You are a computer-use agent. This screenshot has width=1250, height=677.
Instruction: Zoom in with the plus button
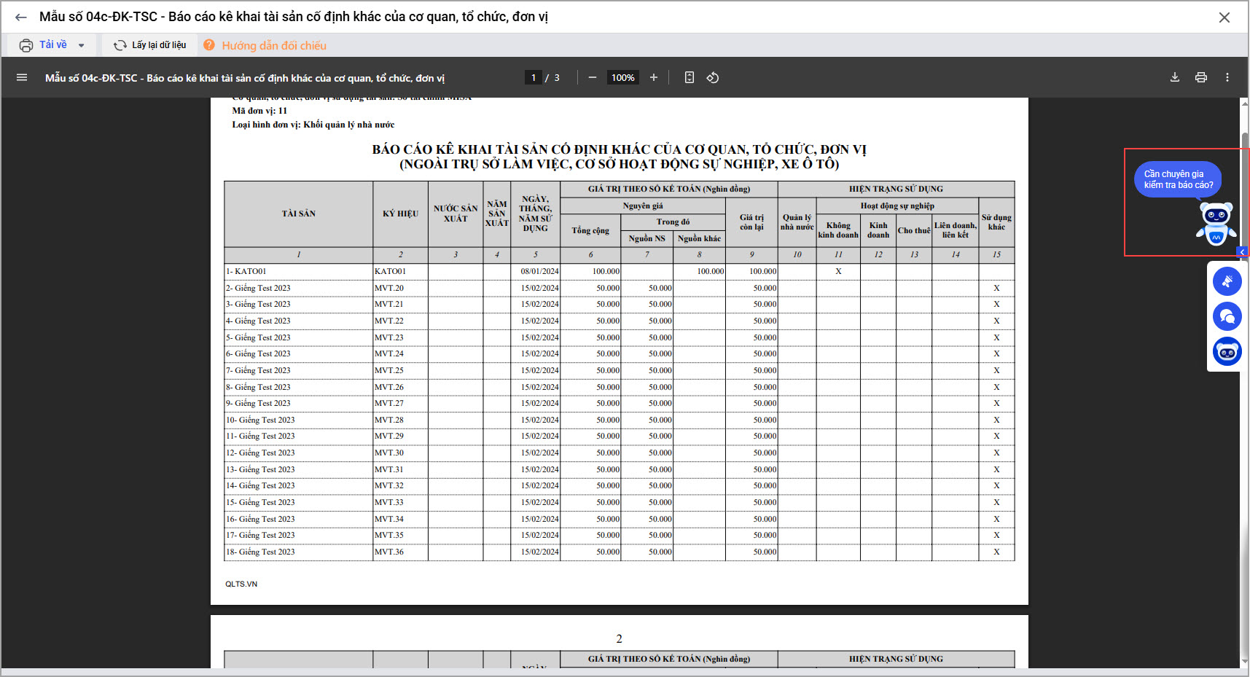point(654,77)
